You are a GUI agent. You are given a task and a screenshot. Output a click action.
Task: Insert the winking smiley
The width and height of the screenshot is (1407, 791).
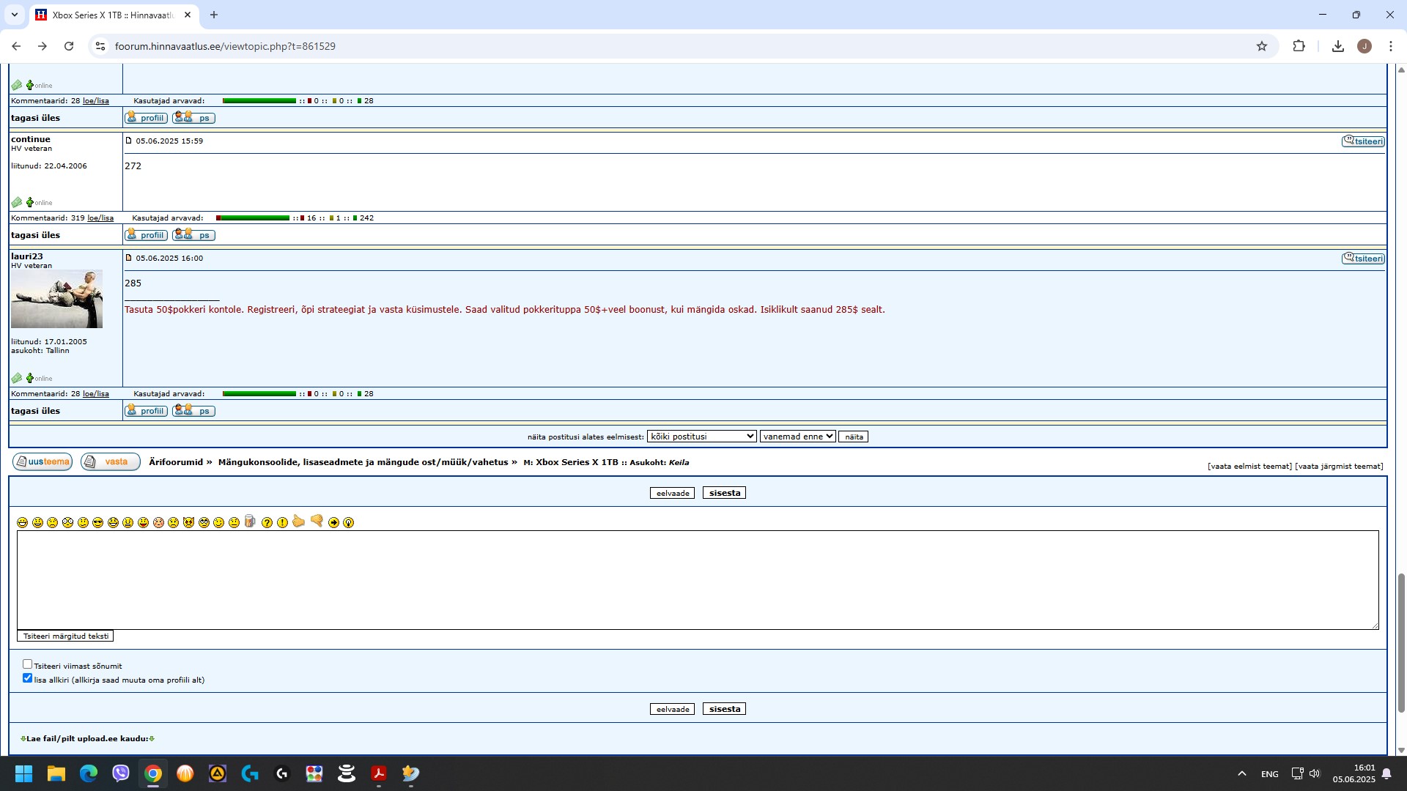[x=218, y=522]
